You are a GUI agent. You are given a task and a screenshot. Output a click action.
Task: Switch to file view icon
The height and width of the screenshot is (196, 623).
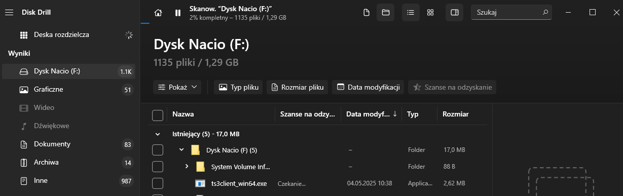coord(367,13)
